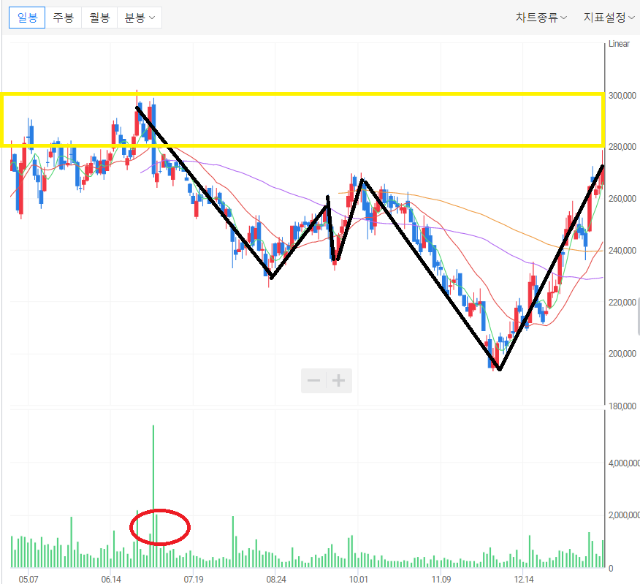The height and width of the screenshot is (584, 640).
Task: Open the 차트종류 chart type dropdown
Action: [x=541, y=18]
